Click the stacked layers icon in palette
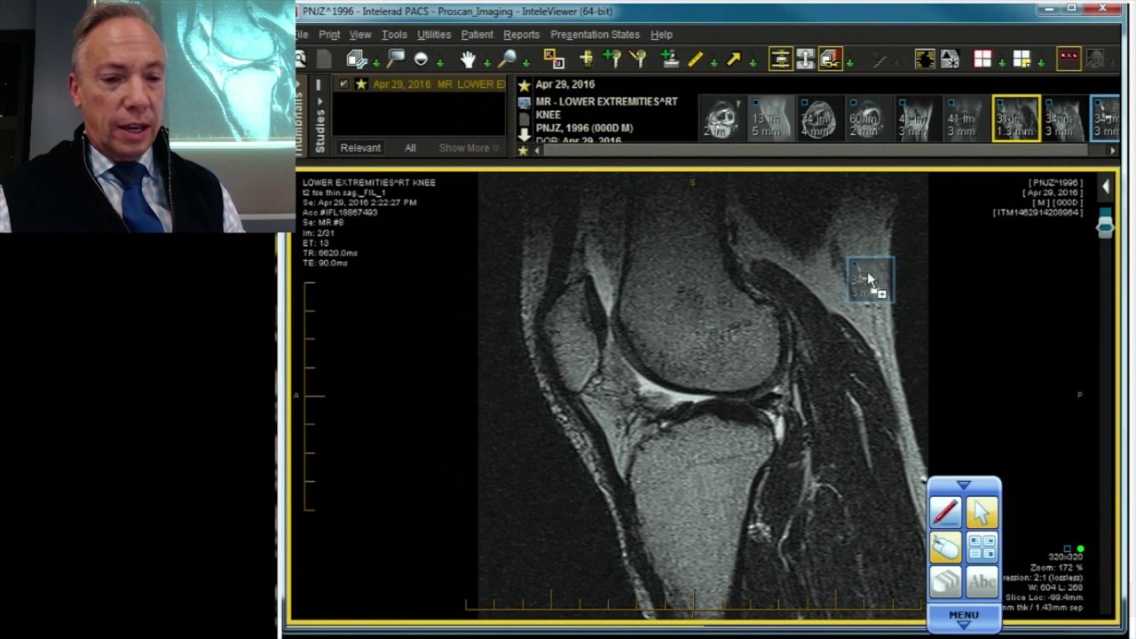Screen dimensions: 1136x639 [945, 582]
